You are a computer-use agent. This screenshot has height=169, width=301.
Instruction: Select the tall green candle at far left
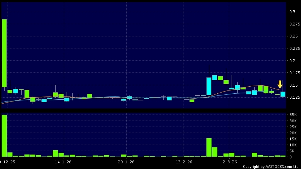pyautogui.click(x=4, y=53)
